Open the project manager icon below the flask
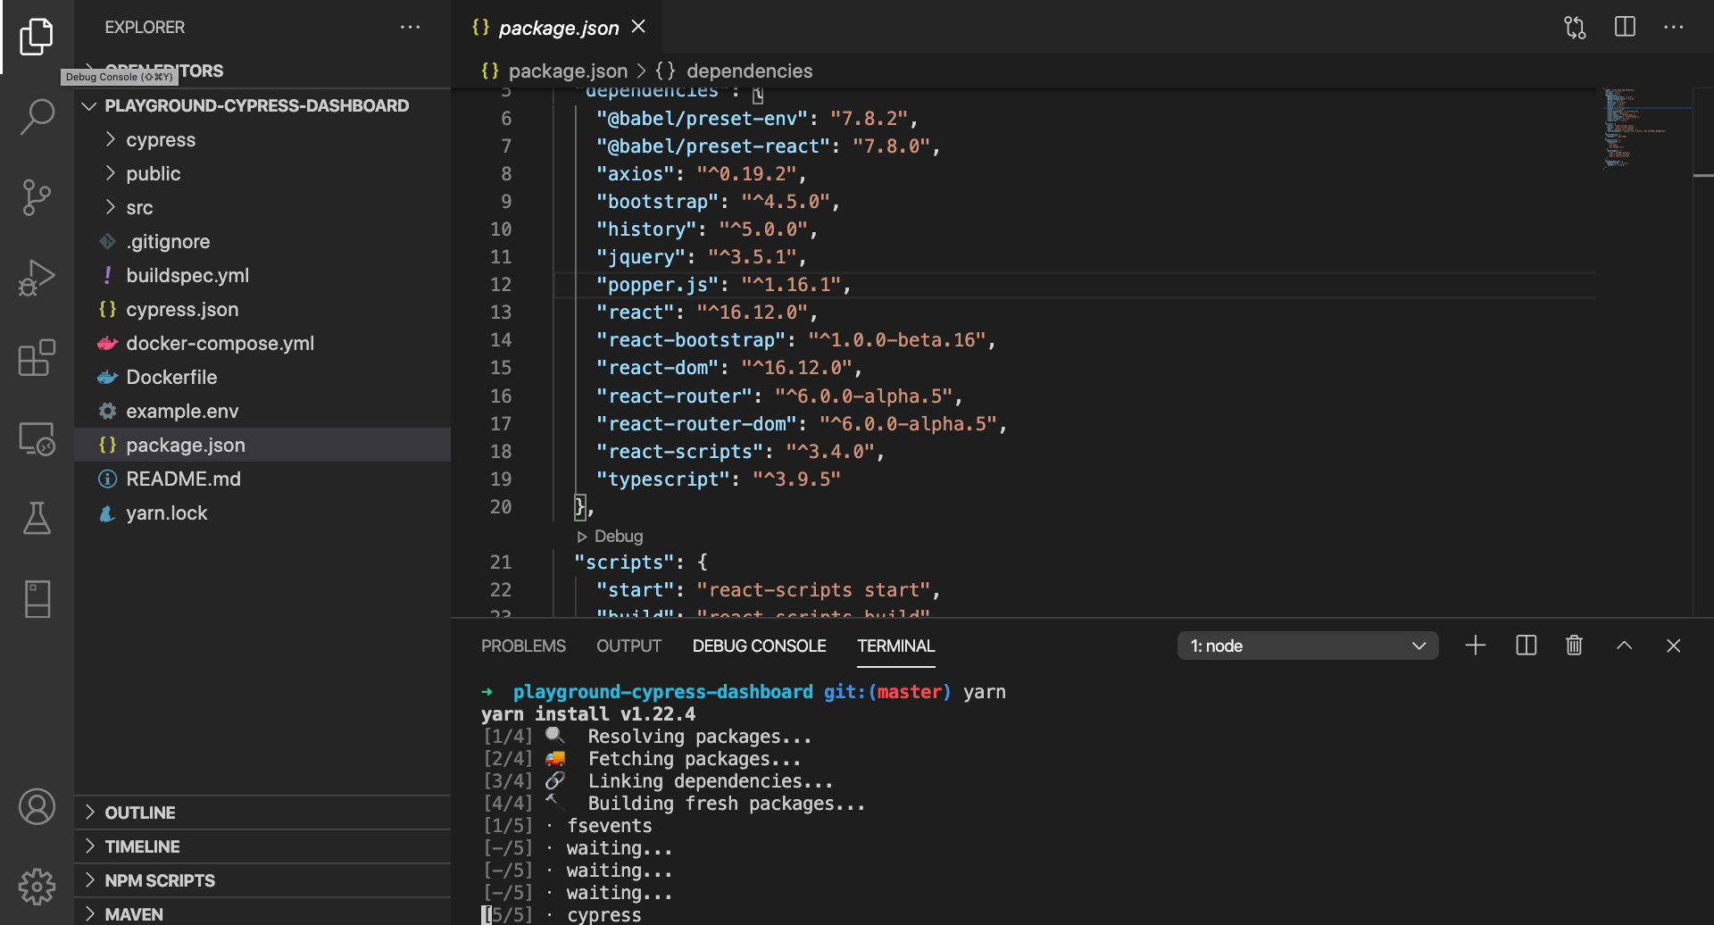The width and height of the screenshot is (1714, 925). [37, 599]
